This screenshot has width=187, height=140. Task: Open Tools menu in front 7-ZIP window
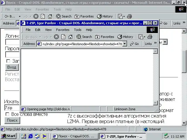point(78,30)
